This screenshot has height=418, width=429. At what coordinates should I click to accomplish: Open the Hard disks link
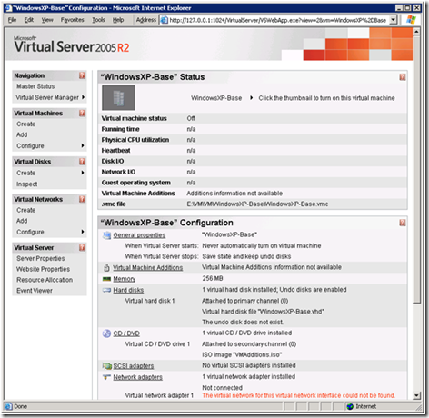click(128, 290)
